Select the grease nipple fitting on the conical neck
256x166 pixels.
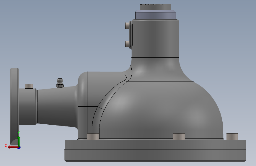coord(60,83)
